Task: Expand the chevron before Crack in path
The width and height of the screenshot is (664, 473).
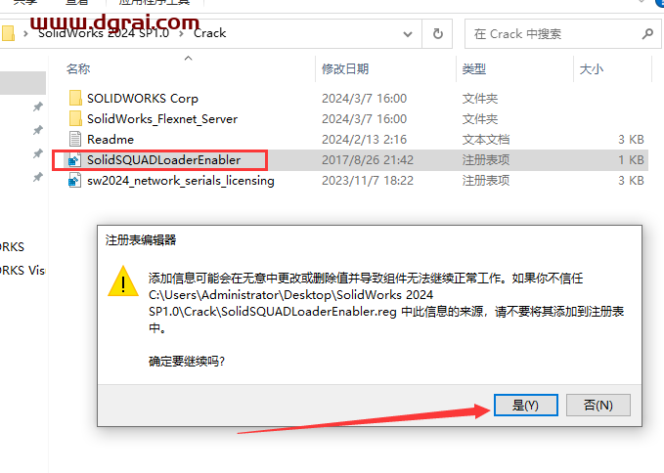Action: (x=181, y=33)
